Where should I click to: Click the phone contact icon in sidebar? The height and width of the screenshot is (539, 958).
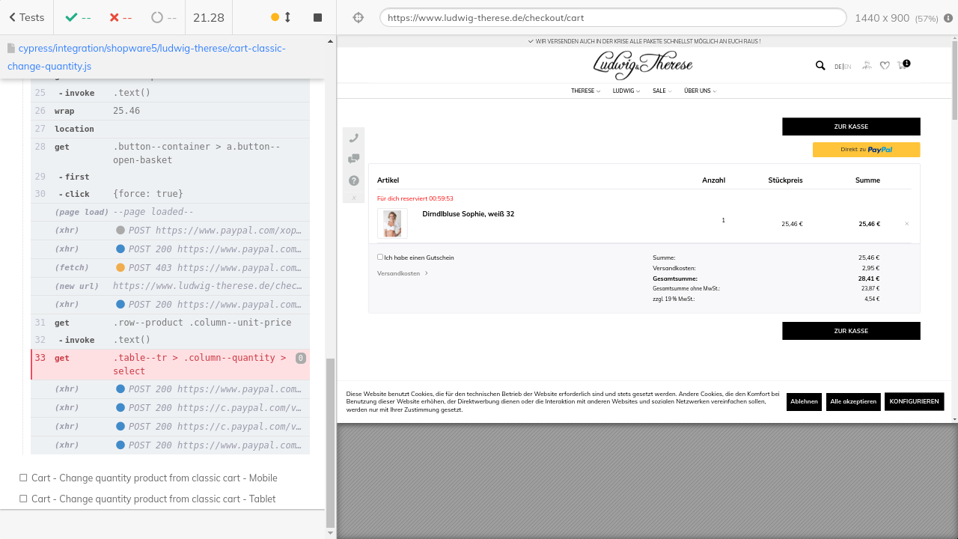point(354,138)
